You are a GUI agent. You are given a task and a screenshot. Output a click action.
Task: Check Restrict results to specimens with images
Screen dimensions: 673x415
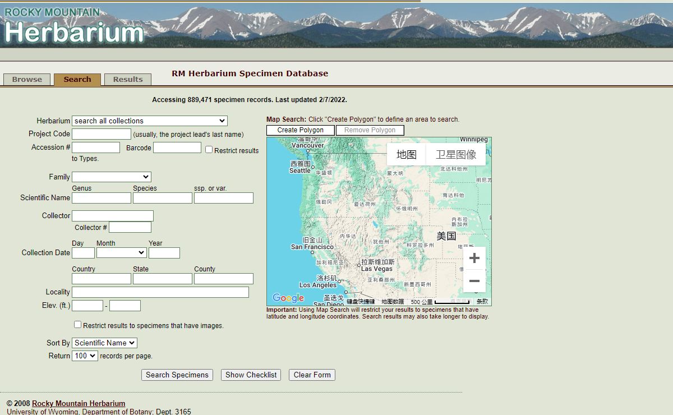pos(78,325)
